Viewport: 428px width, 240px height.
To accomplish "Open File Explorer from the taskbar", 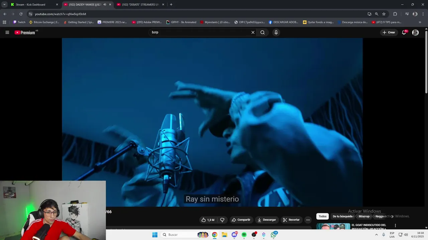I will click(224, 235).
